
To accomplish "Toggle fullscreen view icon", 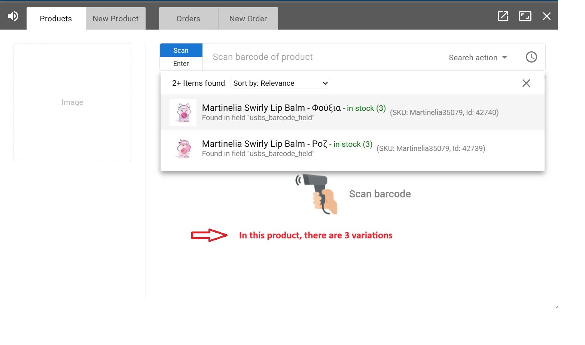I will [525, 16].
